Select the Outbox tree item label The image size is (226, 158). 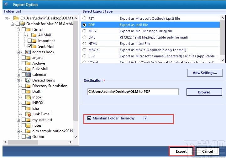click(39, 137)
